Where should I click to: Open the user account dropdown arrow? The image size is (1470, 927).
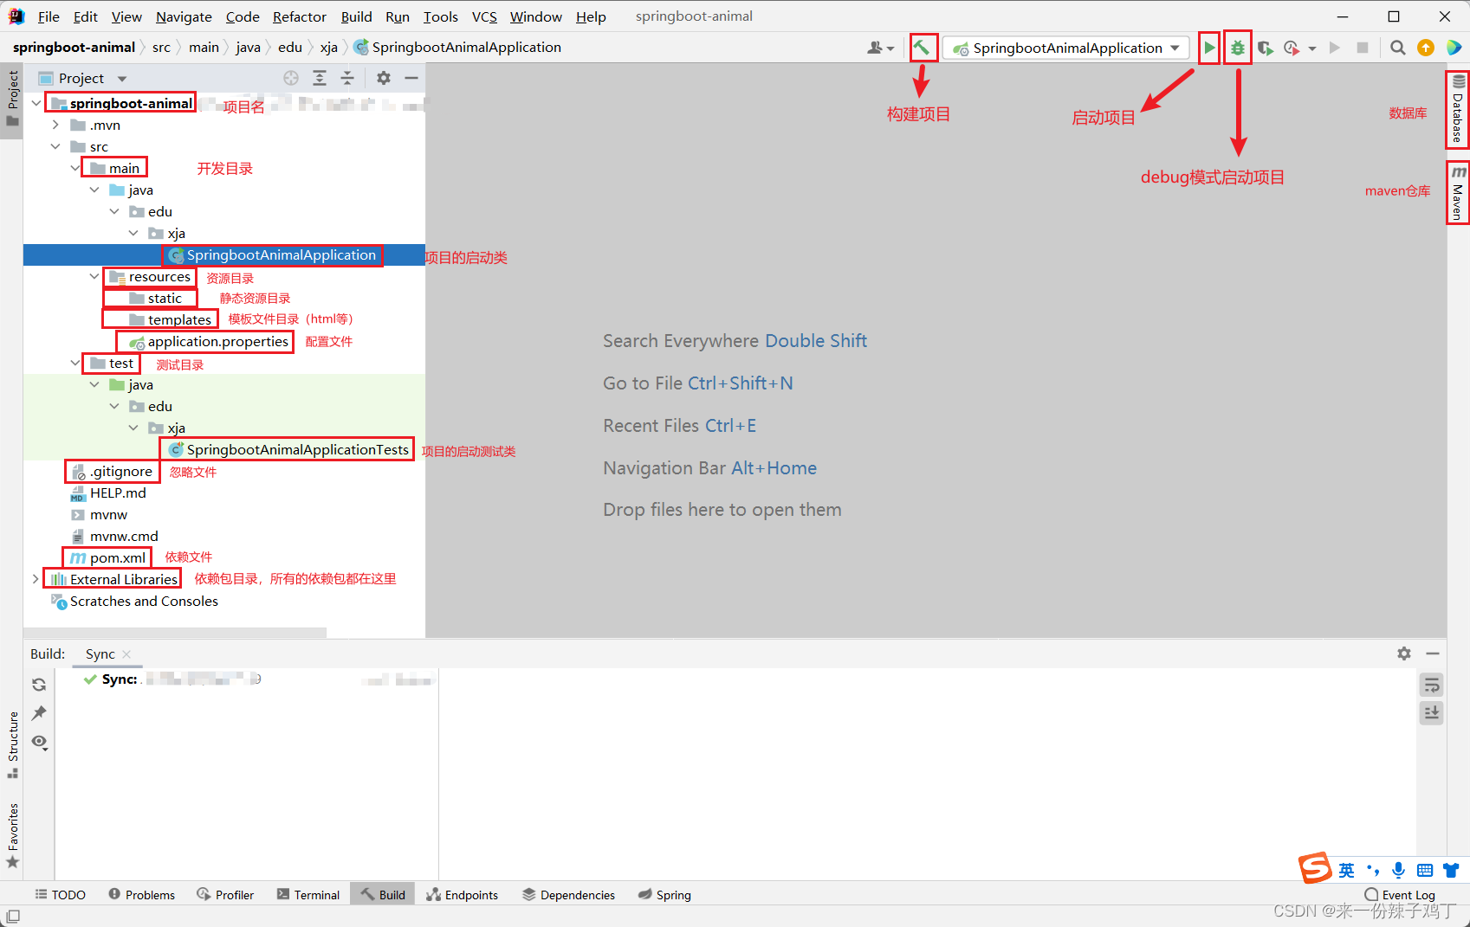point(890,48)
